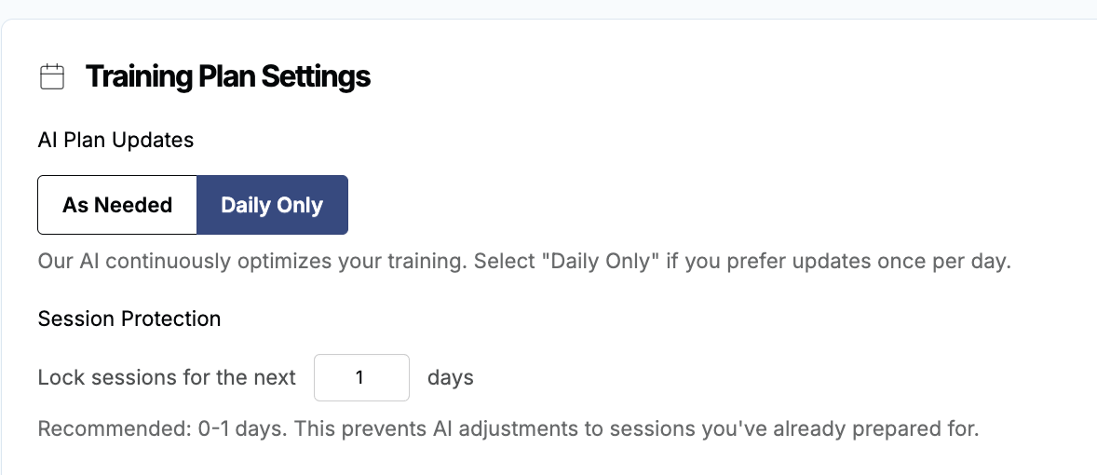Image resolution: width=1097 pixels, height=475 pixels.
Task: Click the "Lock sessions for the next" label
Action: coord(167,378)
